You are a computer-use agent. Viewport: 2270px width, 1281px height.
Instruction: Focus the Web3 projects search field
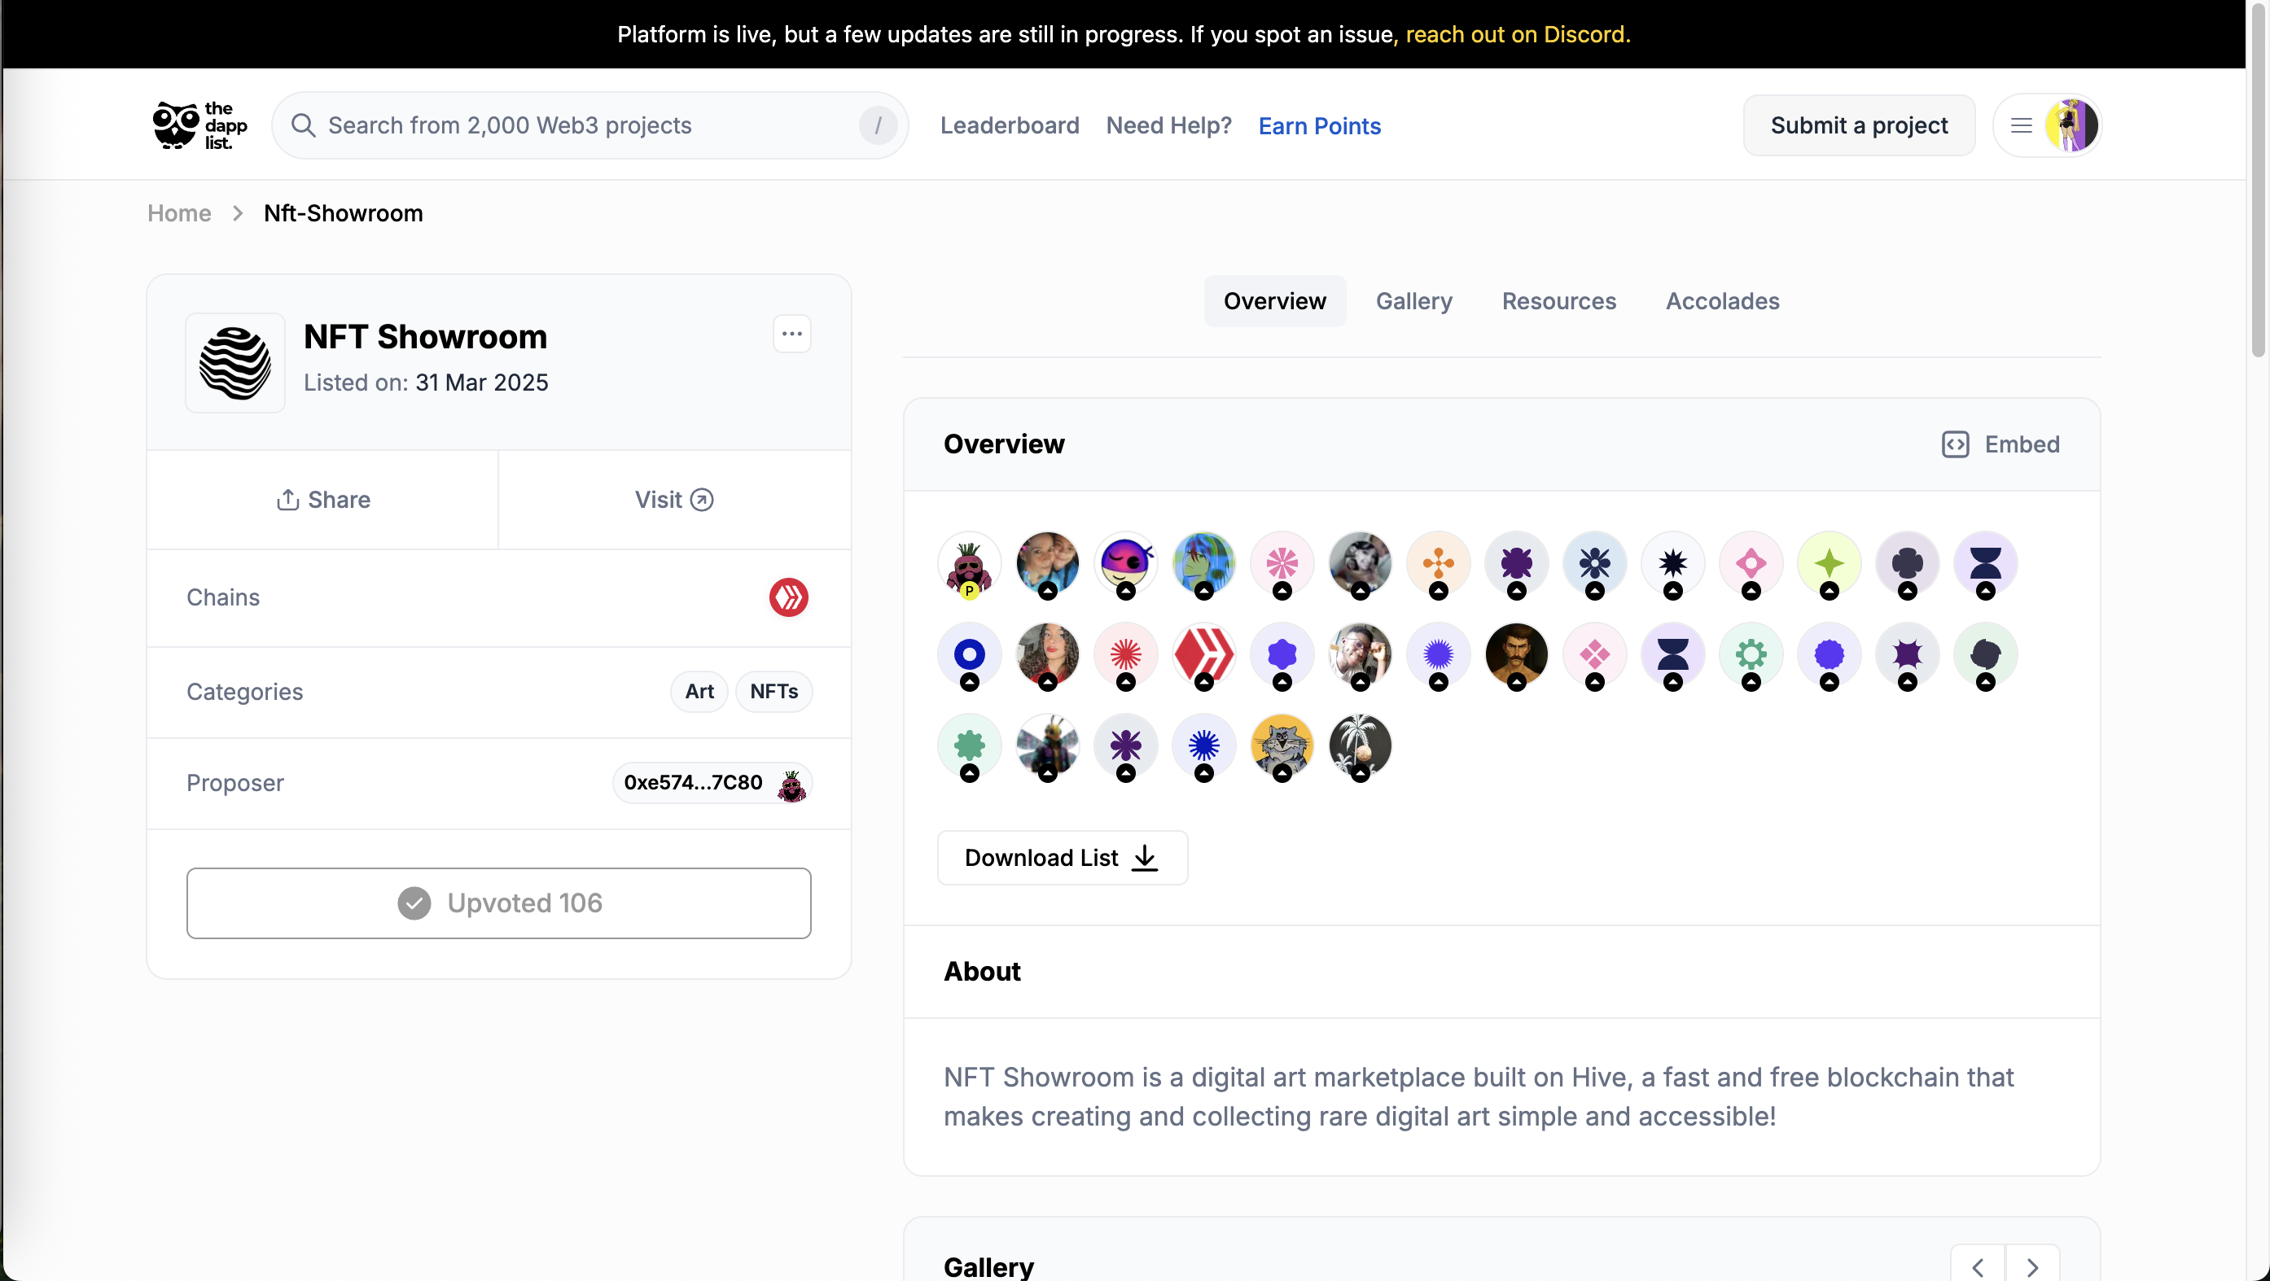(589, 125)
